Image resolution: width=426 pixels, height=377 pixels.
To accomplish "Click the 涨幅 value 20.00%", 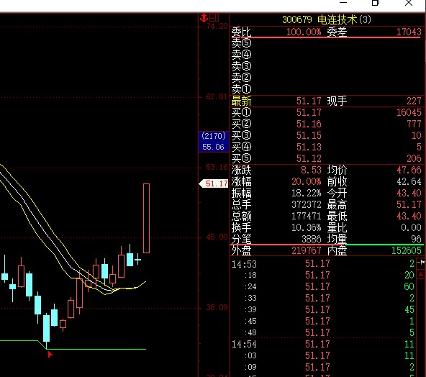I will pos(307,181).
